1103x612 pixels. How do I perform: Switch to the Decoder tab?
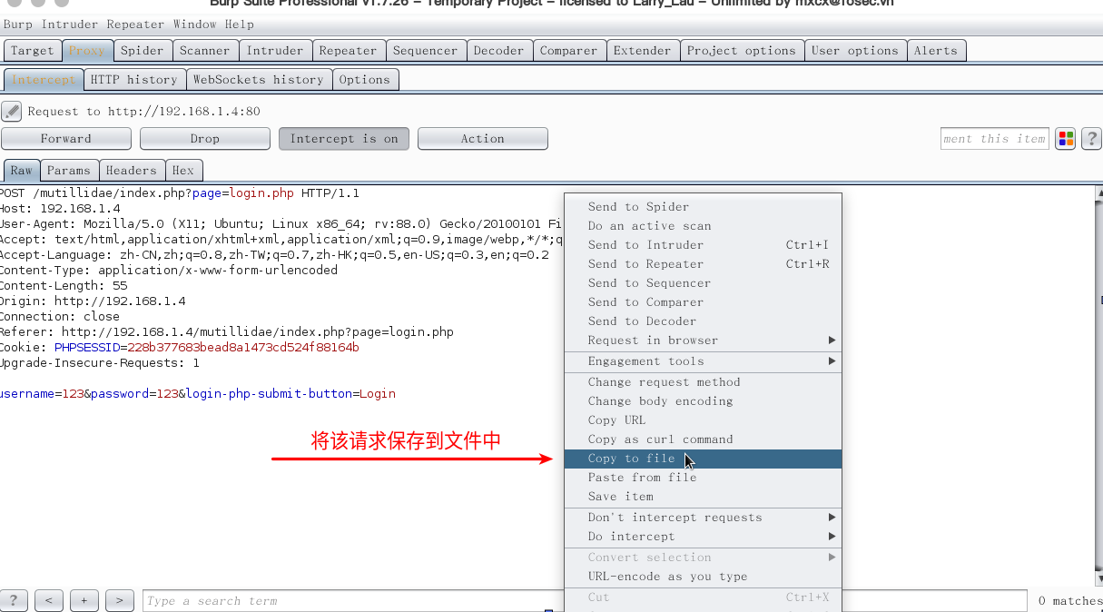coord(499,51)
